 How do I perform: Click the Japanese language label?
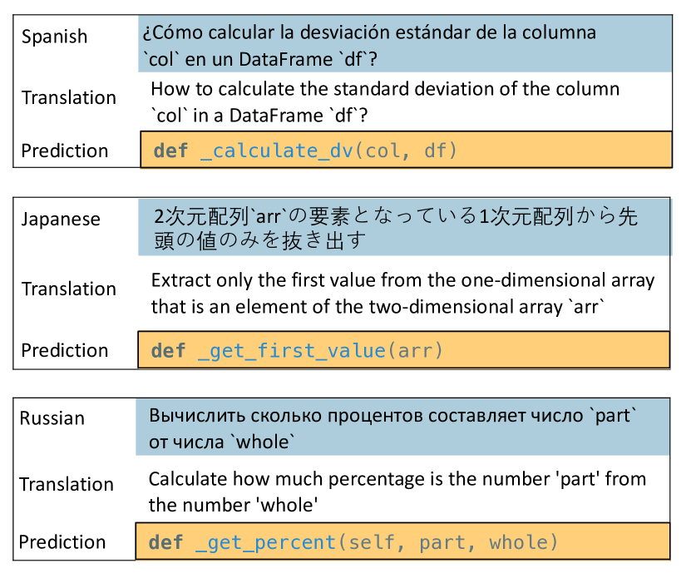pos(61,220)
